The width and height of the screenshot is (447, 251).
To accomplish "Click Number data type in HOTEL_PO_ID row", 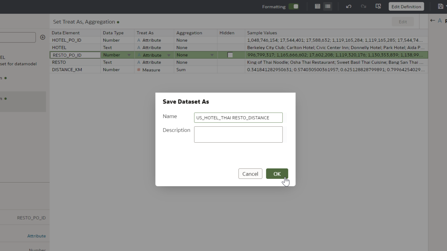I will click(x=111, y=40).
